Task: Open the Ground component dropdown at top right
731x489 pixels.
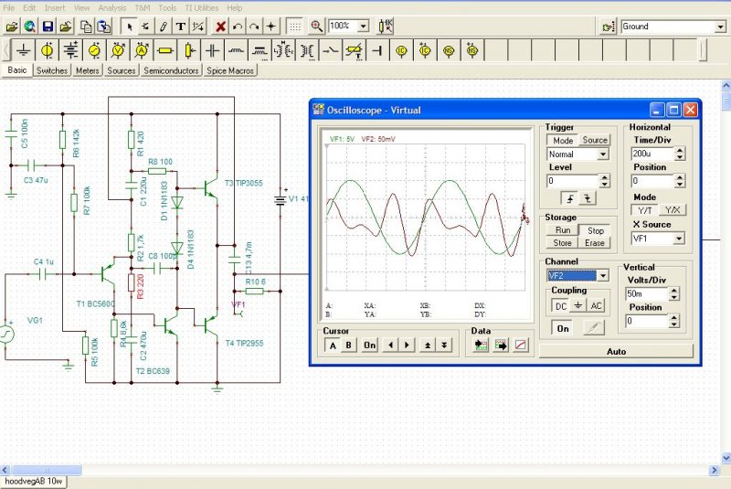Action: tap(720, 27)
